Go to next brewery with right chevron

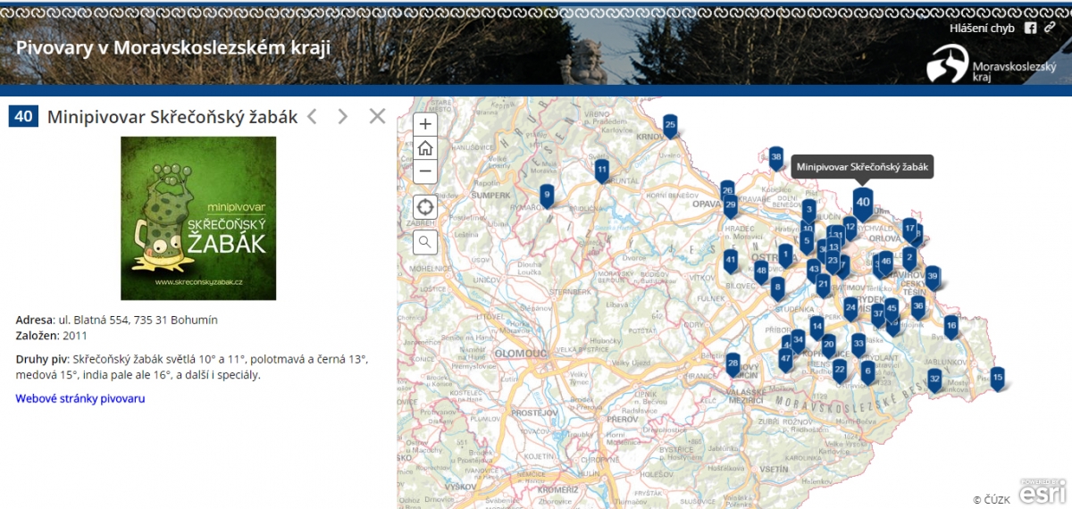click(x=343, y=116)
